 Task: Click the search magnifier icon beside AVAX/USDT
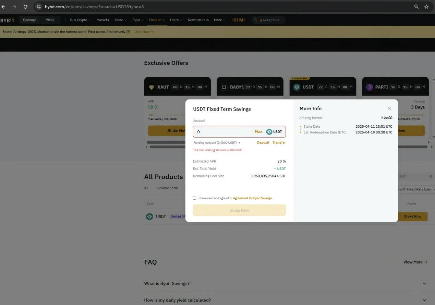(255, 20)
